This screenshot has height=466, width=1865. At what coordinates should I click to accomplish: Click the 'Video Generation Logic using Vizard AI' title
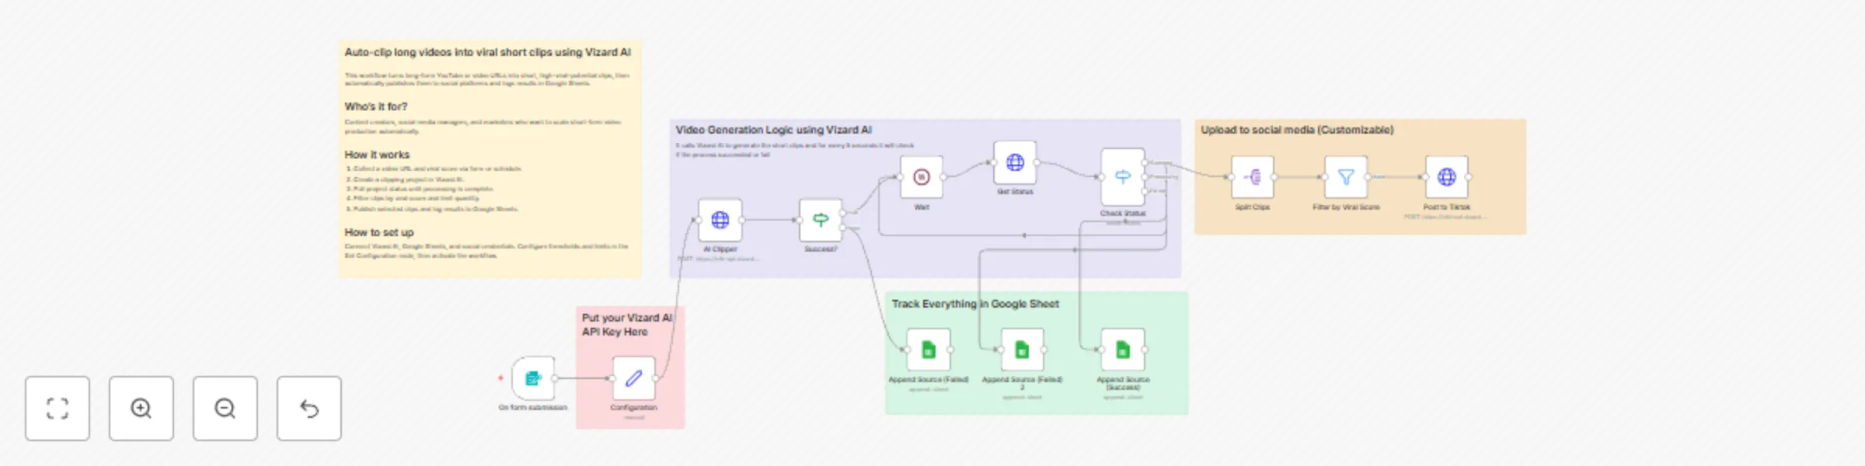click(x=773, y=130)
